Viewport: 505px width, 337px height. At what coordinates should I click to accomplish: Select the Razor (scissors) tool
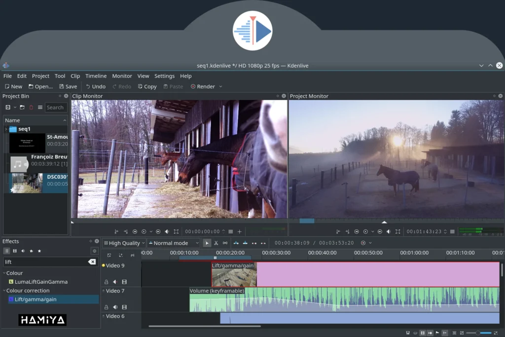pos(216,243)
